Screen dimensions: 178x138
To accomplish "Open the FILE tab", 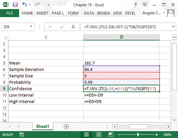I will [10, 13].
